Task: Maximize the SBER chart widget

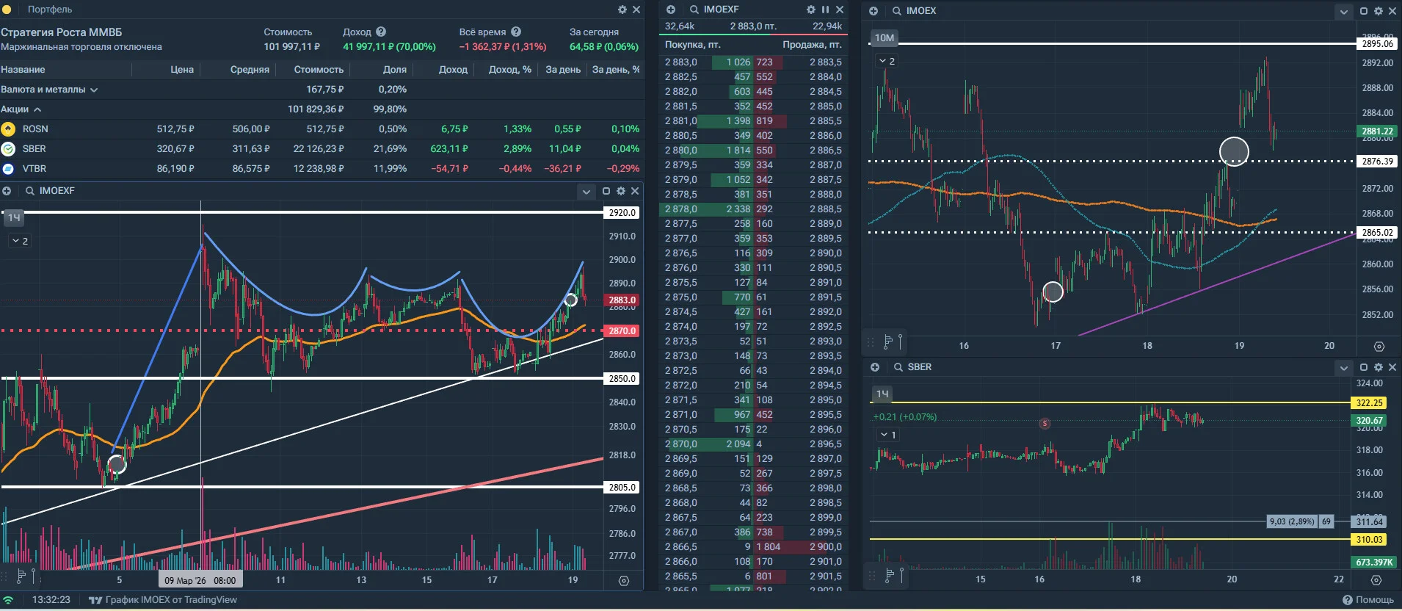Action: click(1364, 367)
